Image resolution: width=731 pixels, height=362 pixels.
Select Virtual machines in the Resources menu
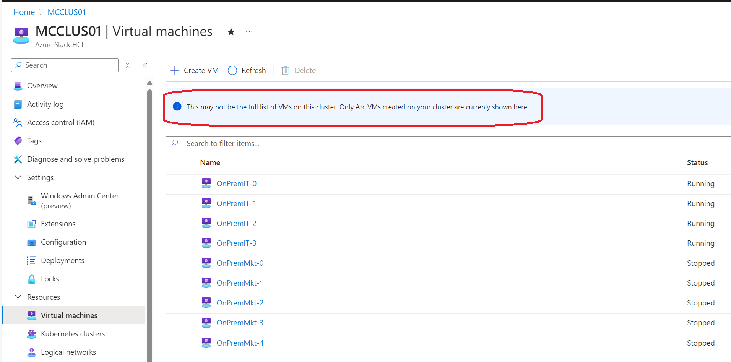click(x=69, y=315)
